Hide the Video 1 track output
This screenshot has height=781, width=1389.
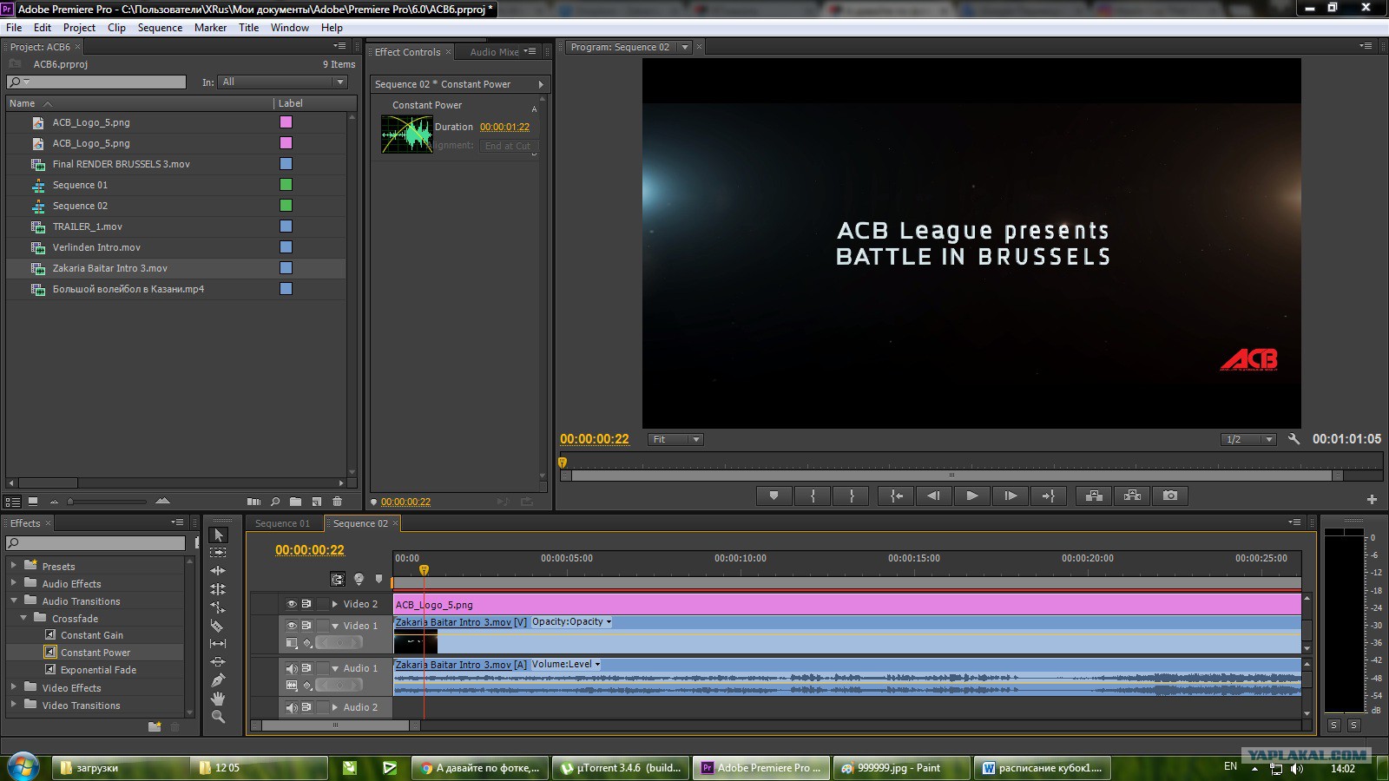point(292,626)
